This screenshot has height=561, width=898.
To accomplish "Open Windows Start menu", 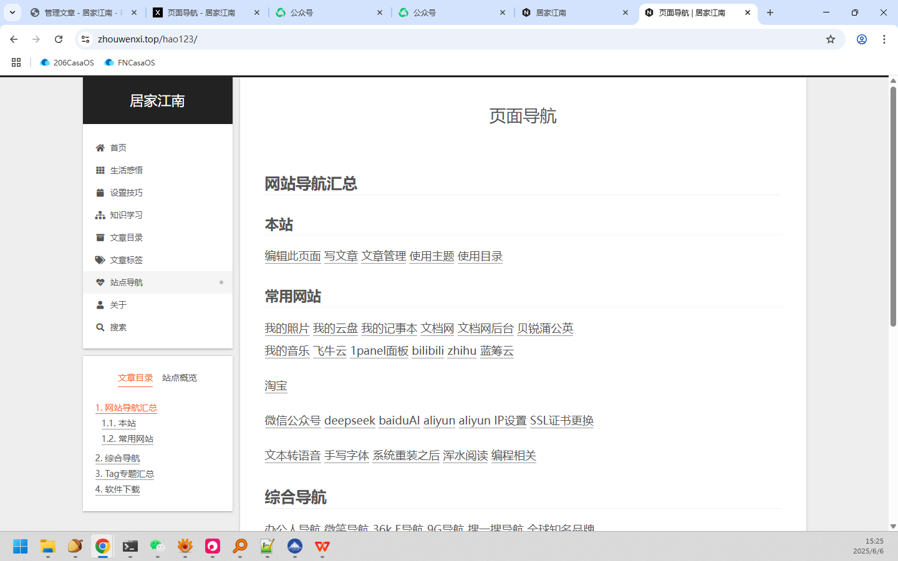I will [x=21, y=547].
